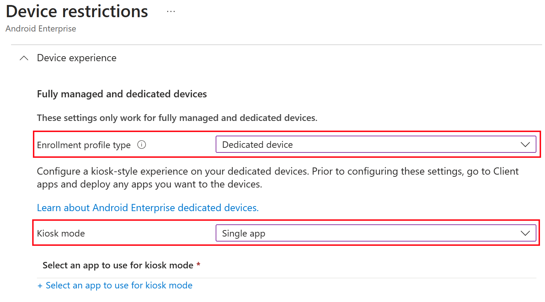Open Learn about Android Enterprise dedicated devices
545x302 pixels.
click(148, 208)
